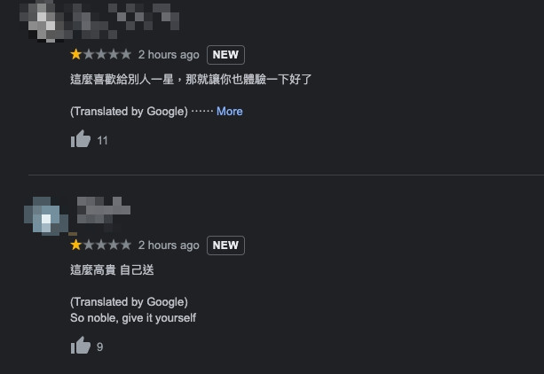This screenshot has height=374, width=544.
Task: Like the first review with thumbs-up
Action: point(81,139)
